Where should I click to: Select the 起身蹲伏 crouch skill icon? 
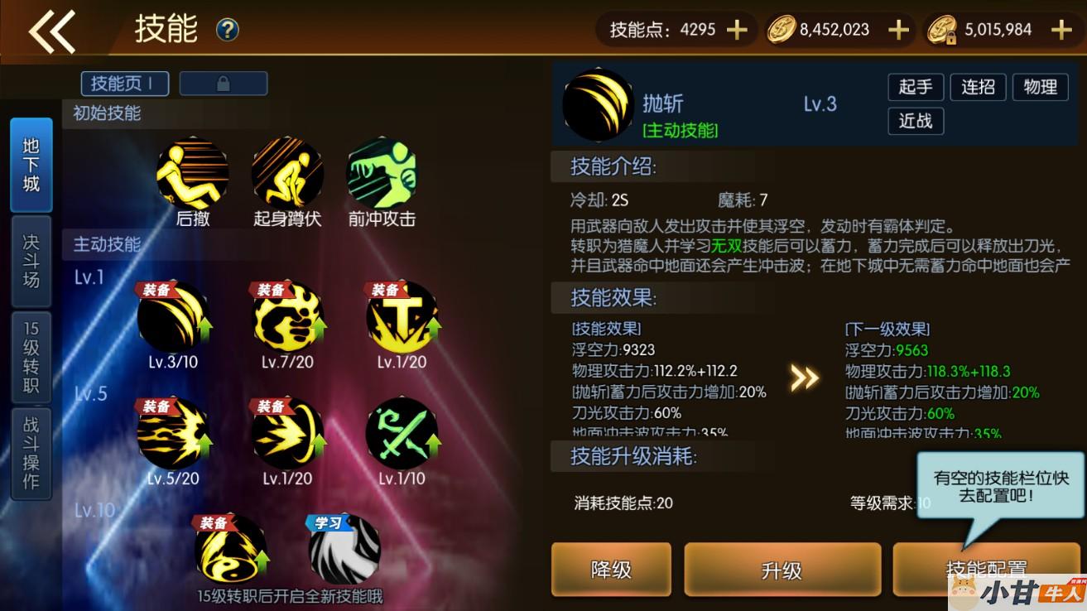[x=287, y=174]
